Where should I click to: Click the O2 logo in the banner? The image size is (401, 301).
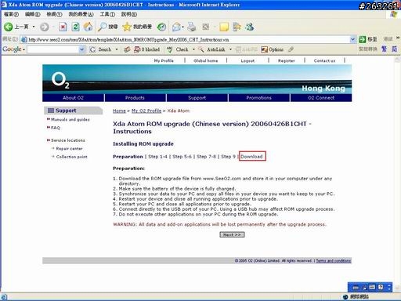(60, 80)
